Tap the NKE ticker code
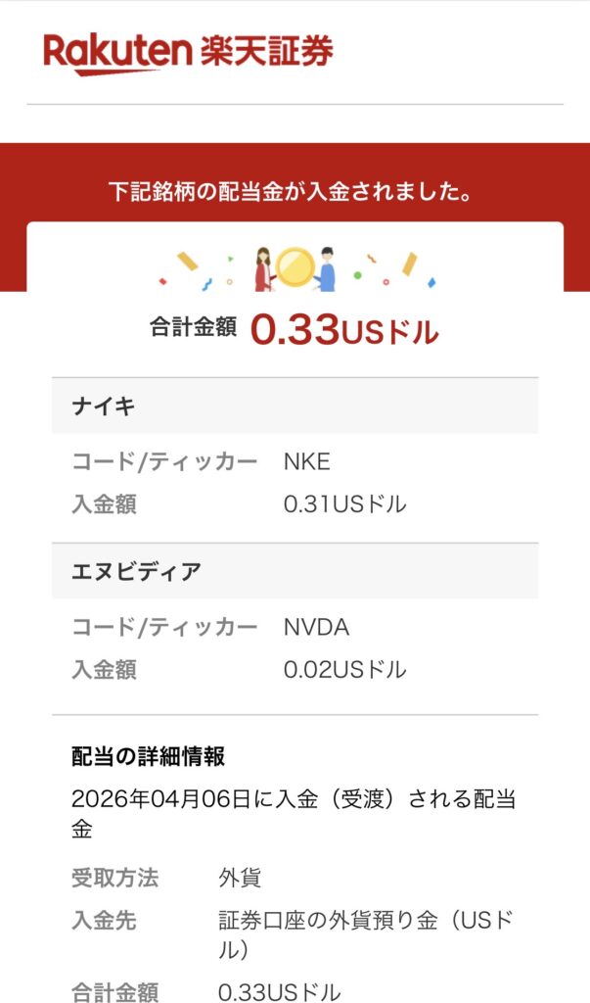 [x=307, y=461]
